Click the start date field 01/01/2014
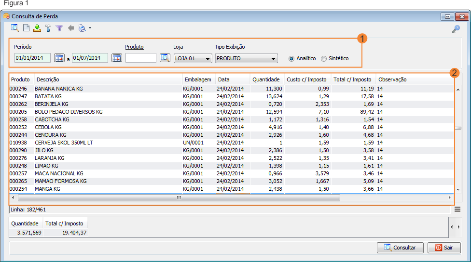 (x=32, y=58)
